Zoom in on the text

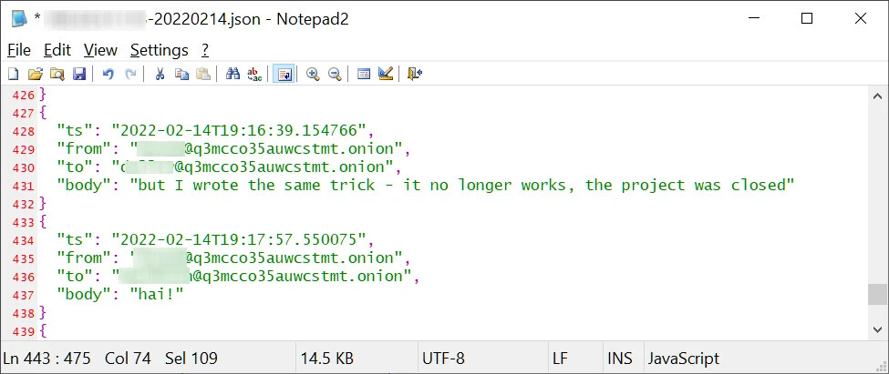tap(313, 74)
